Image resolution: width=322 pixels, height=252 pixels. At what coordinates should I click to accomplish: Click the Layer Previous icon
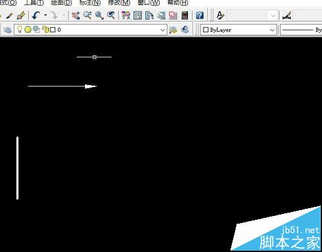tap(185, 30)
